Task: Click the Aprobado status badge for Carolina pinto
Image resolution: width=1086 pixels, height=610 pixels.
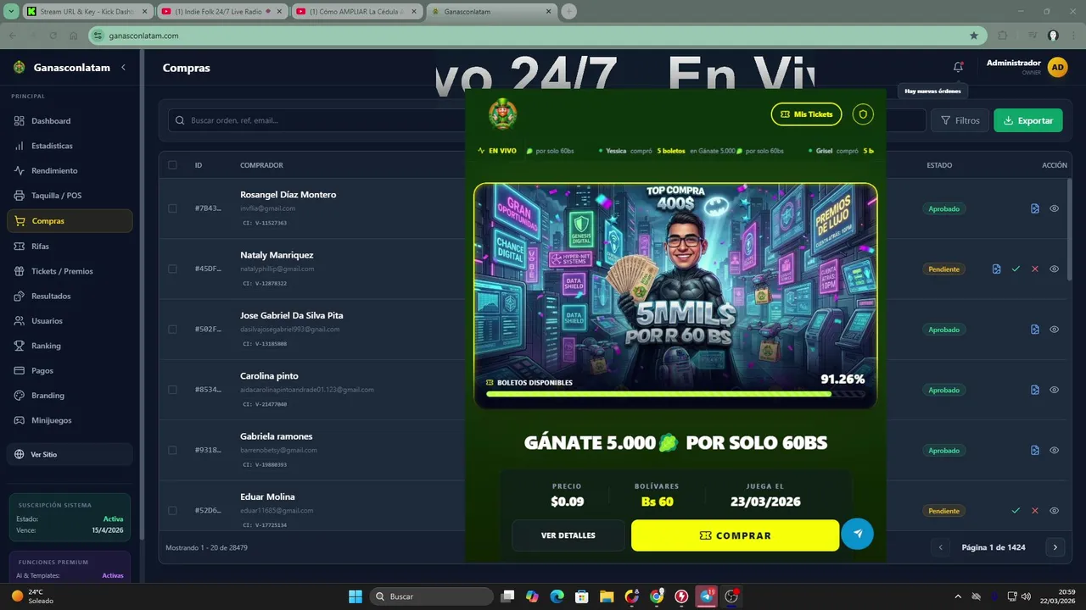Action: (943, 390)
